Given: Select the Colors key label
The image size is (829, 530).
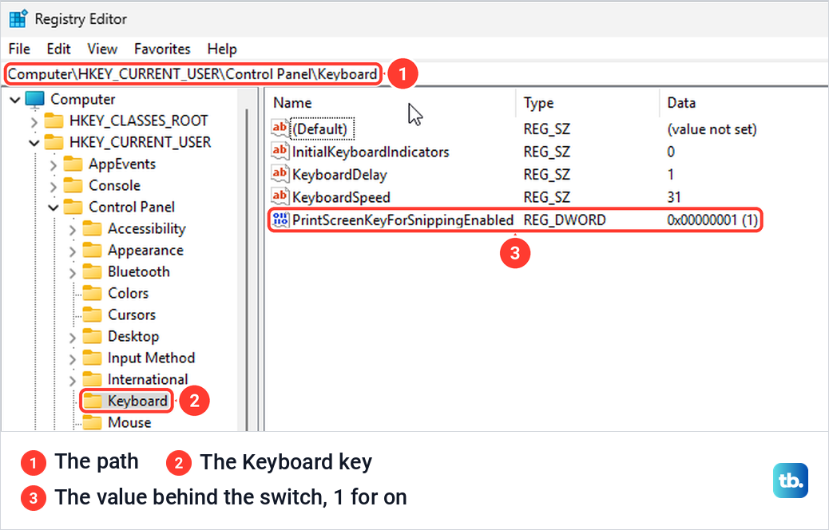Looking at the screenshot, I should point(129,293).
